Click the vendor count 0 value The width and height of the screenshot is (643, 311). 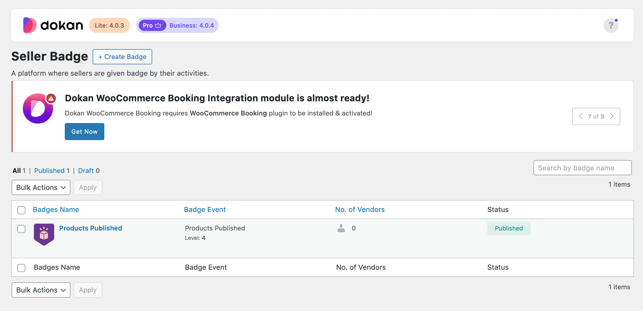point(354,228)
